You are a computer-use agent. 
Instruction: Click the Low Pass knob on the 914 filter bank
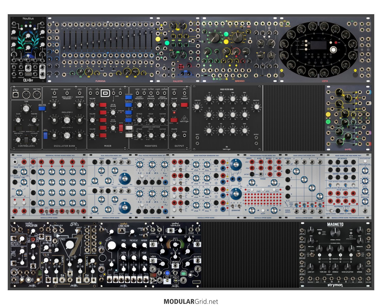point(197,107)
